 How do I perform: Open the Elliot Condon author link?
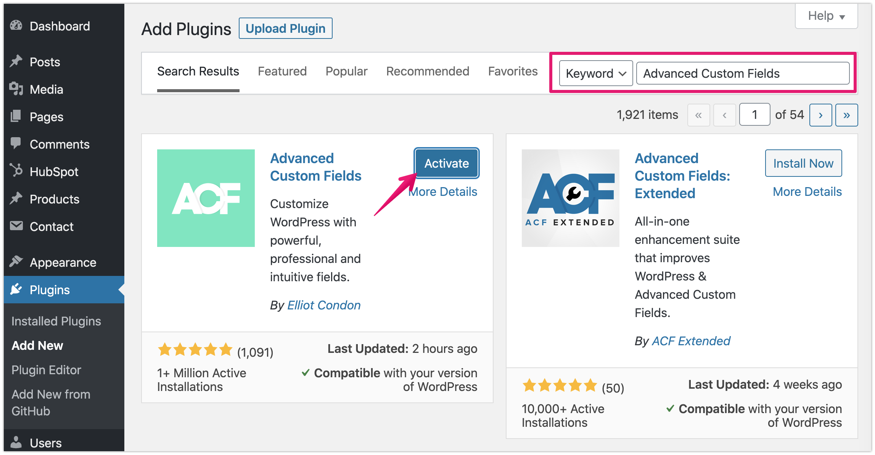pos(324,305)
